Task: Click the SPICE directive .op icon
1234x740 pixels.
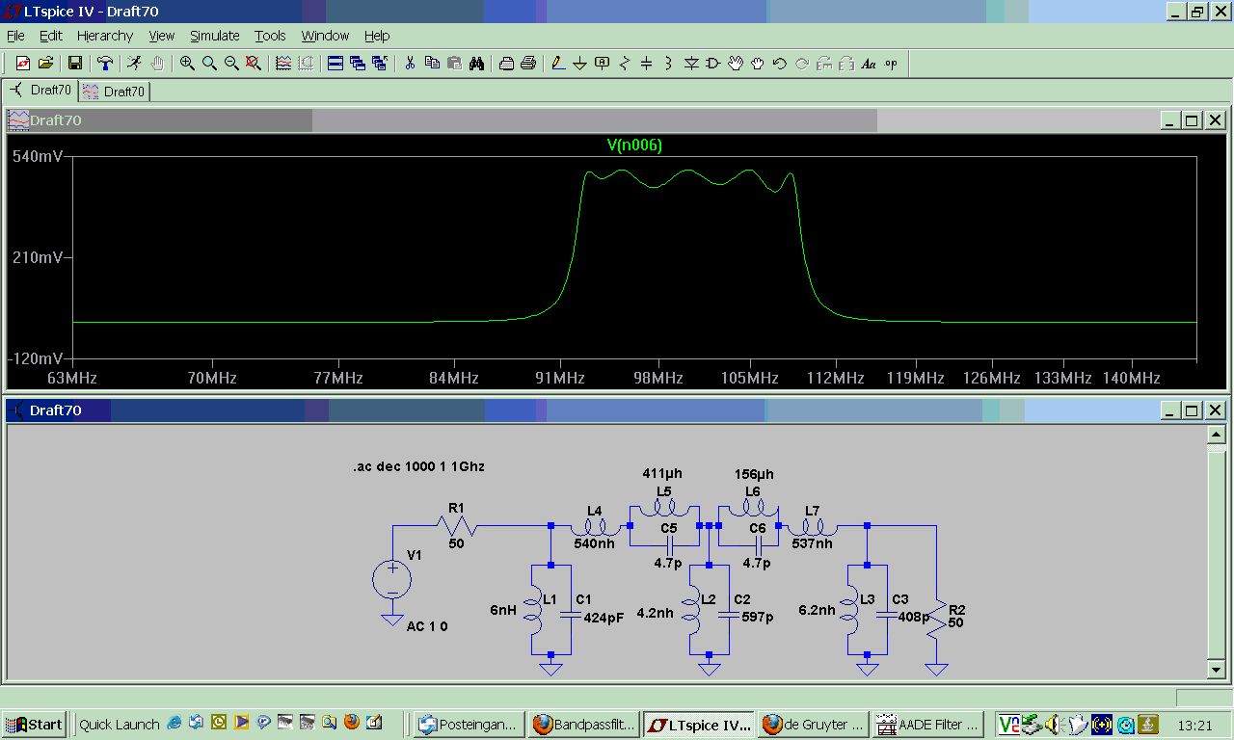Action: point(891,64)
